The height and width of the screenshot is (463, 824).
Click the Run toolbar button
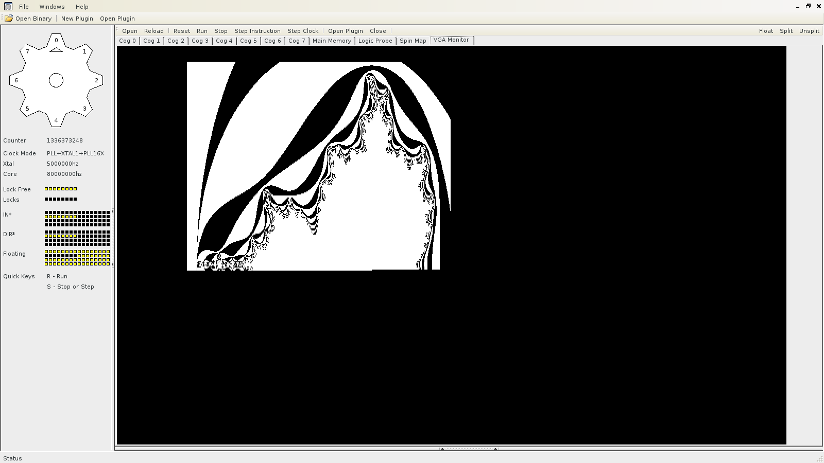[202, 31]
